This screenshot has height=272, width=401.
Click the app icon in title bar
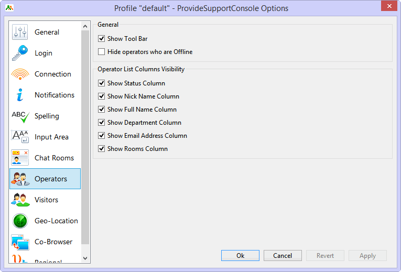tap(9, 8)
